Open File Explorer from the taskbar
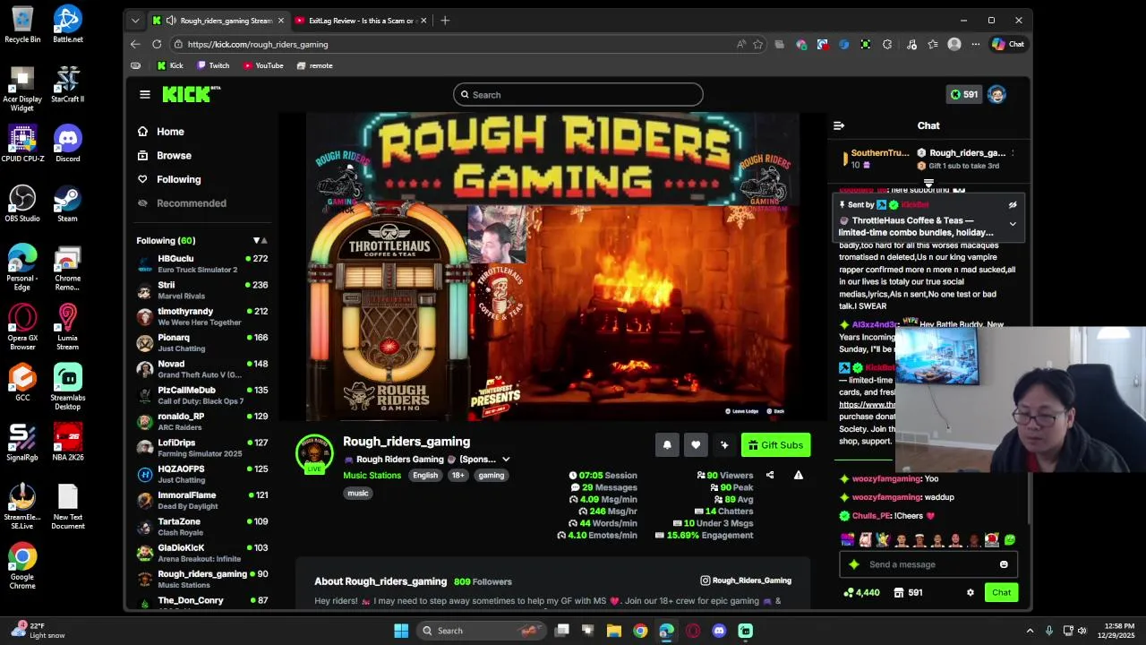 pyautogui.click(x=614, y=631)
